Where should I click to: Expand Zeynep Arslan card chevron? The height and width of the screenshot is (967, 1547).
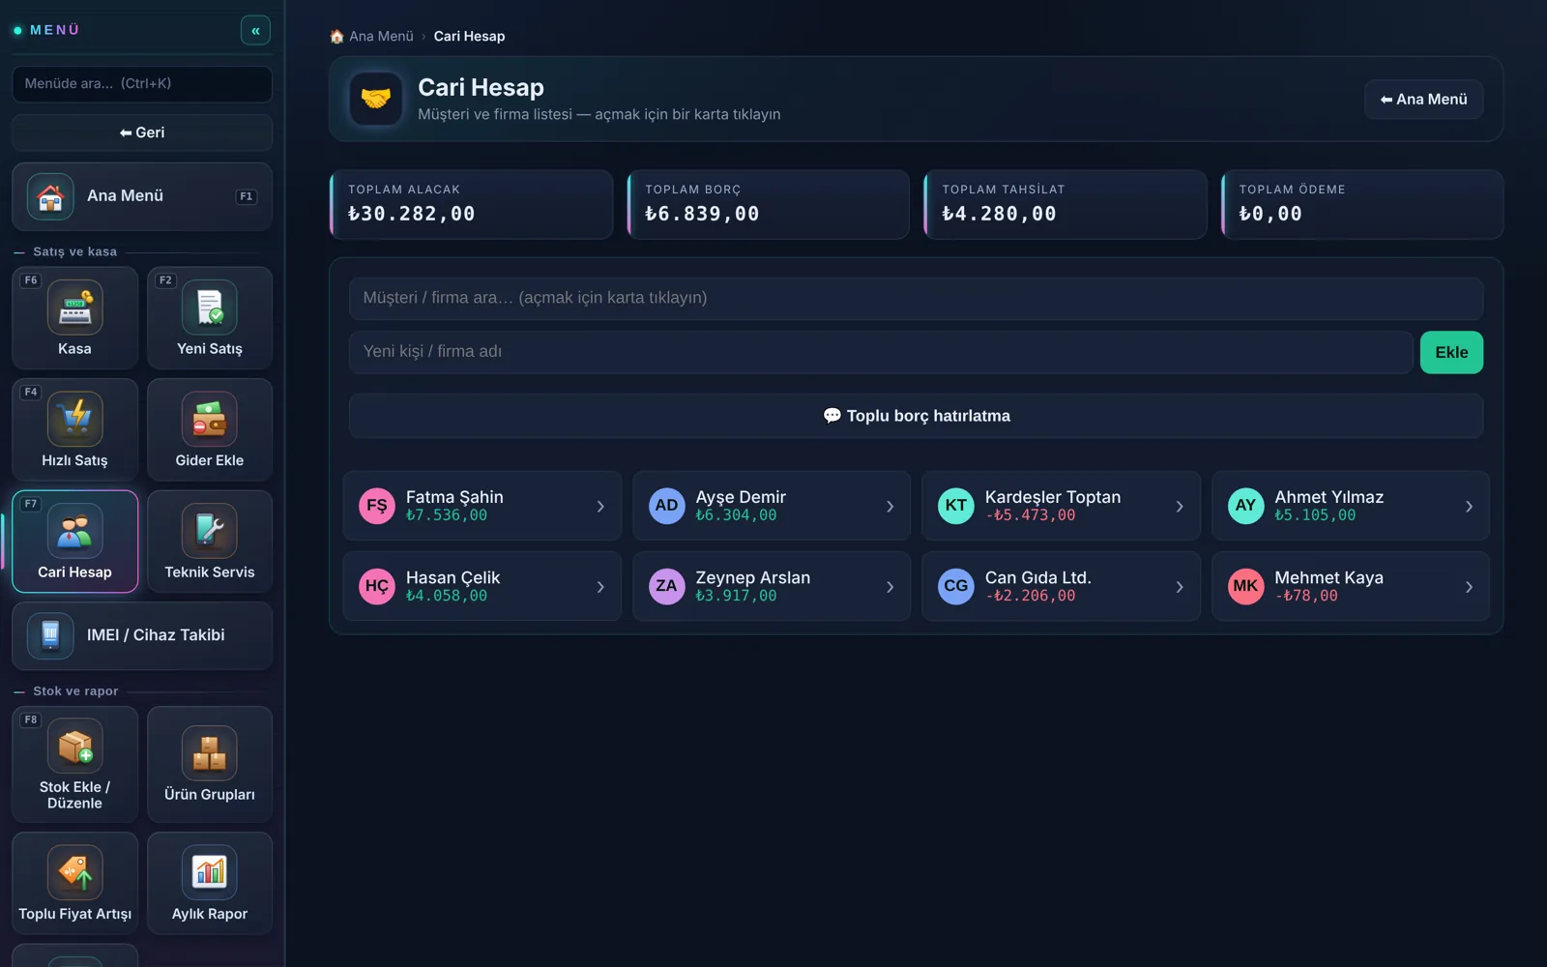(x=890, y=587)
